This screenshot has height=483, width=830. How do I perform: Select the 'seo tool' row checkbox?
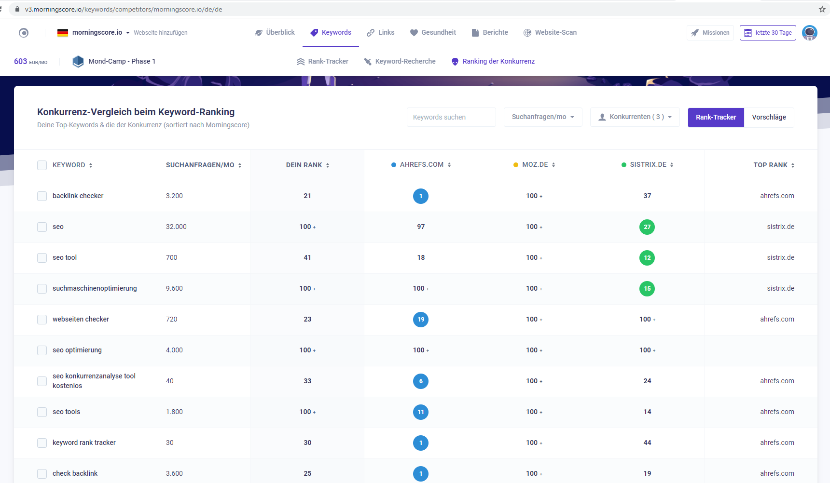(x=42, y=258)
